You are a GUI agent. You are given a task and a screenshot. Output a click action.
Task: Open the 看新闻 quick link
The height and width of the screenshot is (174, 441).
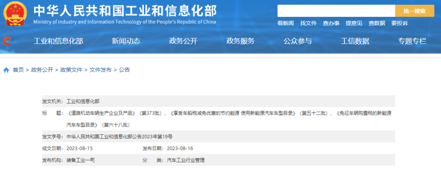point(286,23)
